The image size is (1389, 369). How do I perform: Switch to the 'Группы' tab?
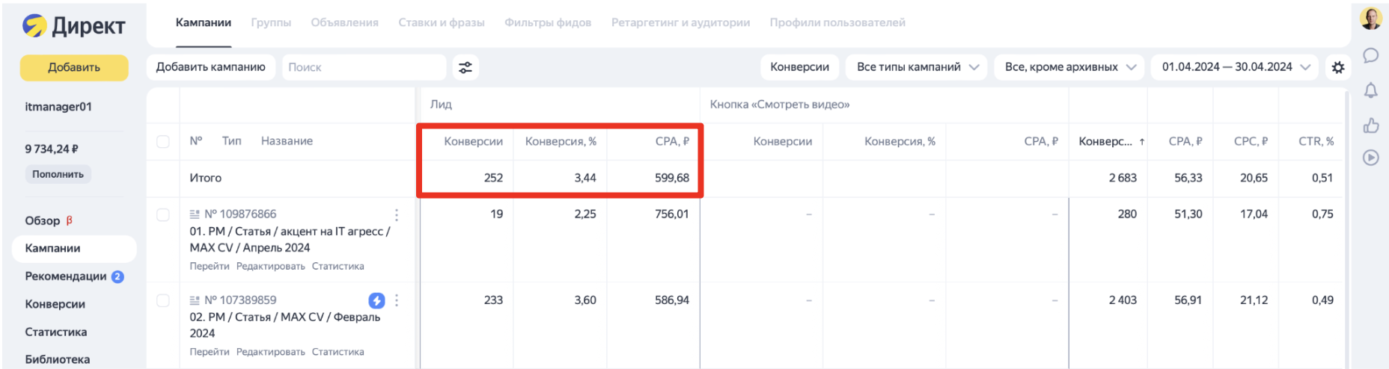pyautogui.click(x=271, y=22)
